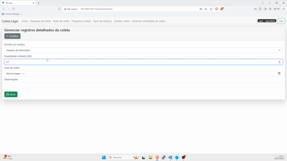Bookmark this page icon

59,9
